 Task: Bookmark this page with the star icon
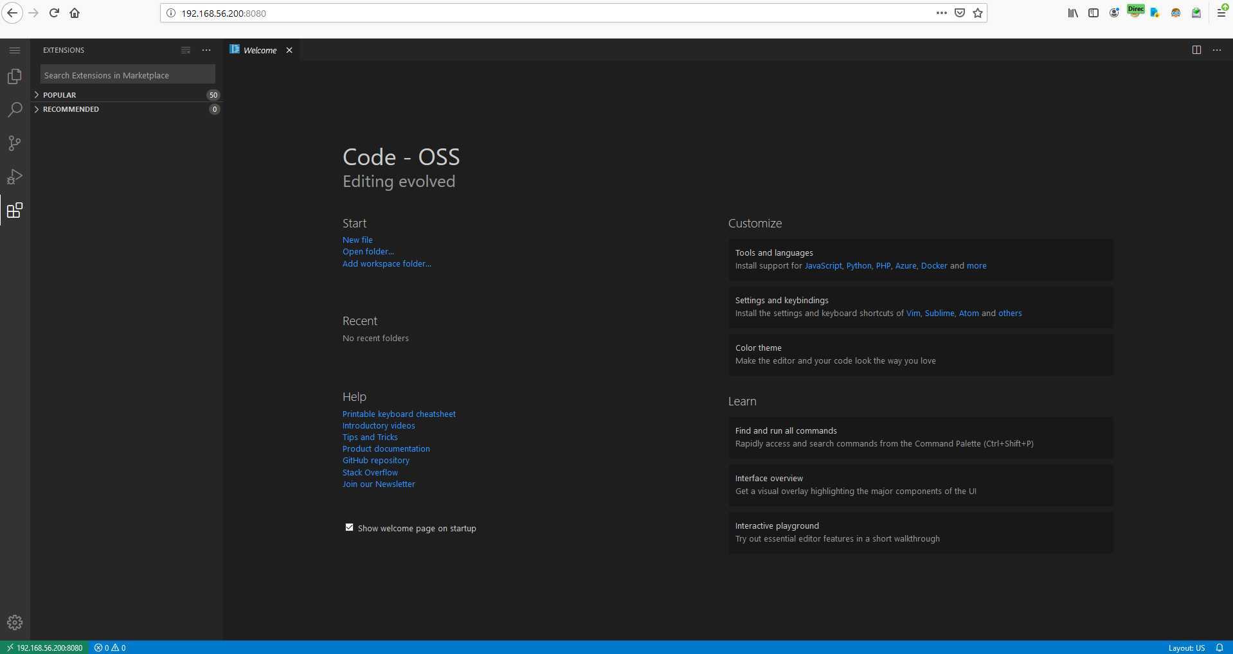[x=978, y=13]
